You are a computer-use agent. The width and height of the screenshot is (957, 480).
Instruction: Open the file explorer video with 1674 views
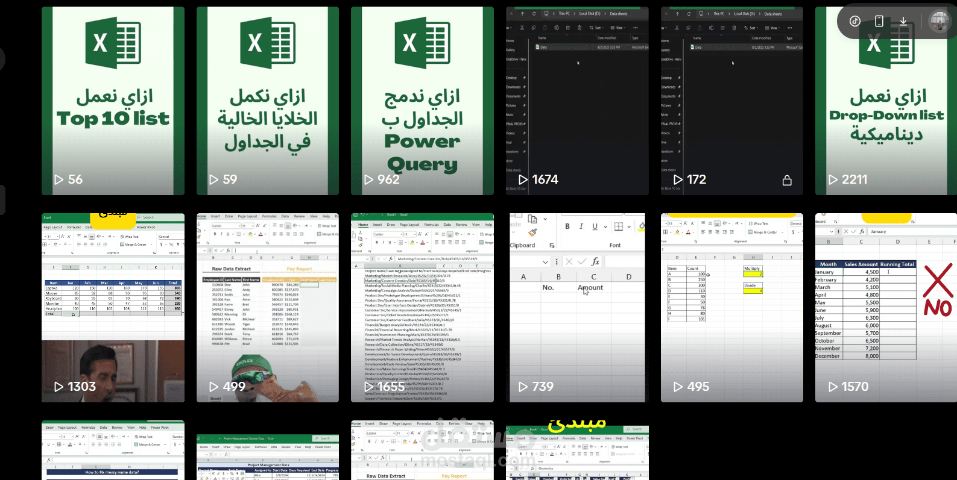click(x=577, y=101)
